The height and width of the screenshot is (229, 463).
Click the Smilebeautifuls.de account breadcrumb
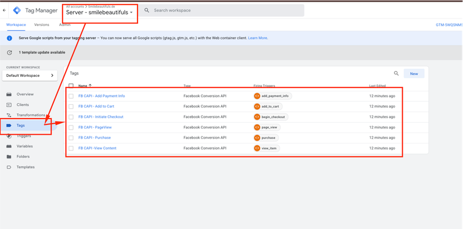coord(102,6)
